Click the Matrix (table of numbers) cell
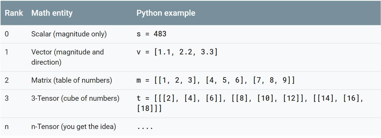 pos(72,80)
